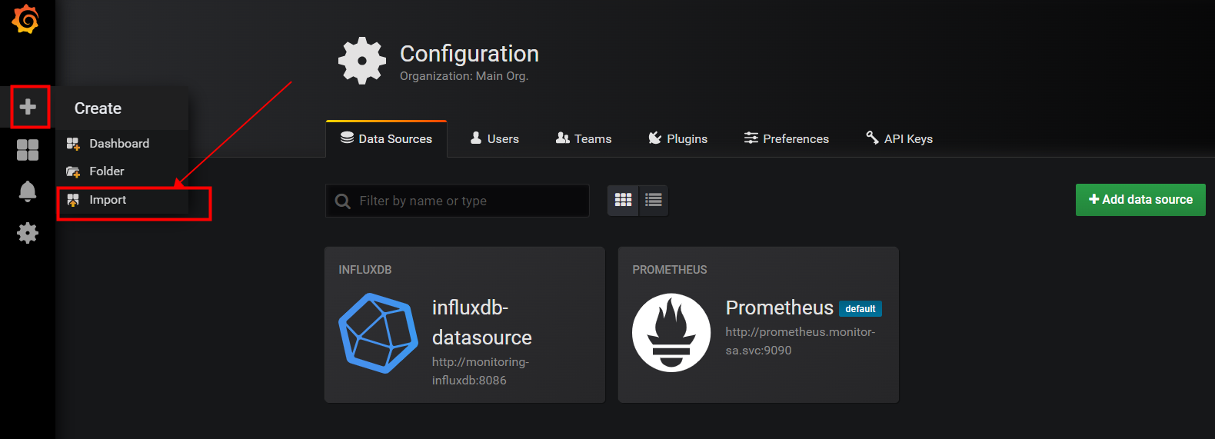The image size is (1215, 439).
Task: Click the Add data source button
Action: 1140,200
